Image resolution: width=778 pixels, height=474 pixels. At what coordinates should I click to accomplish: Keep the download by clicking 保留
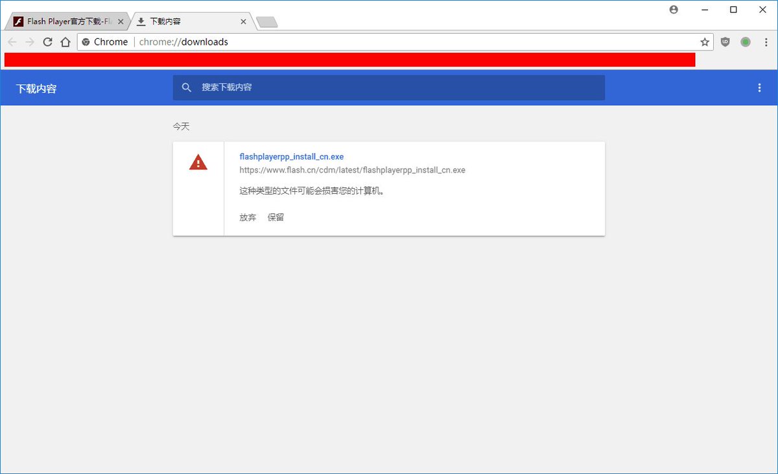pyautogui.click(x=276, y=217)
